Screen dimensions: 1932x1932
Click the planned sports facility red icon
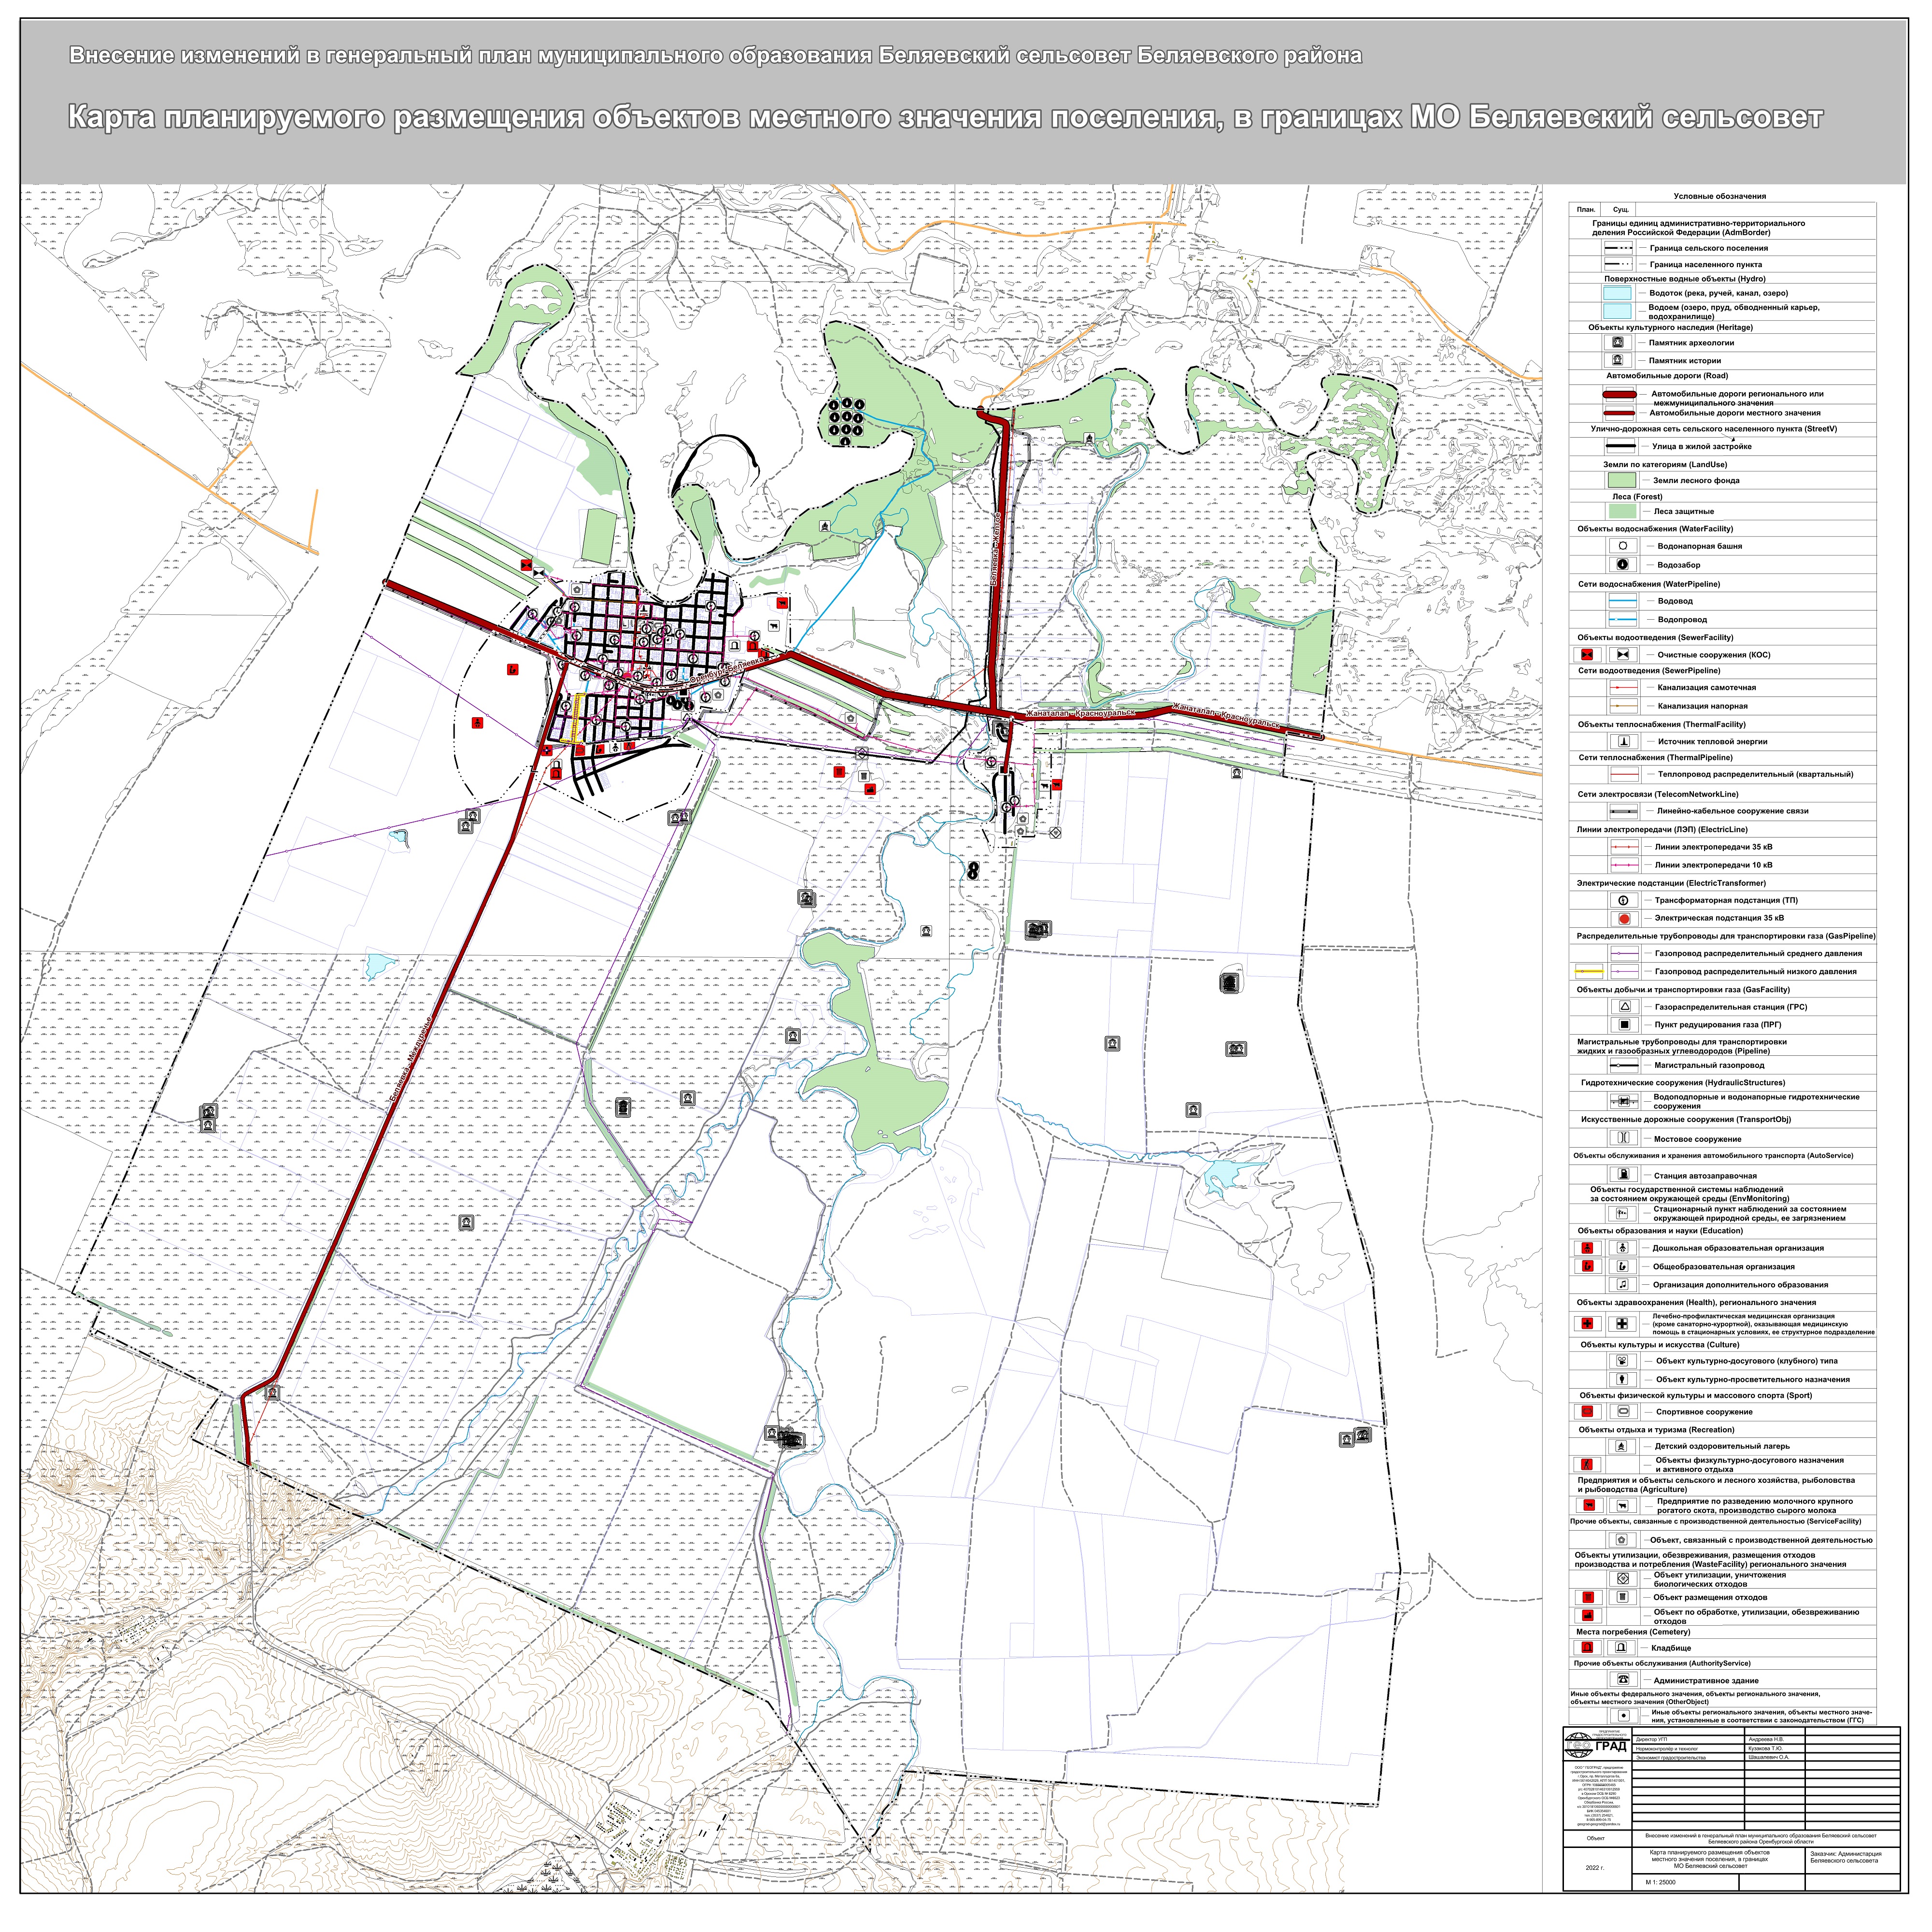tap(1586, 1412)
